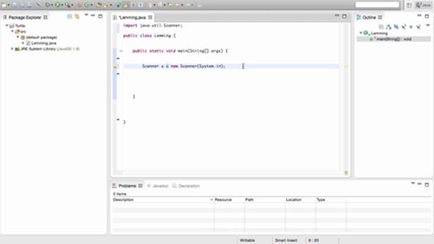Click the Back navigation toolbar icon
The height and width of the screenshot is (244, 434).
pos(178,5)
